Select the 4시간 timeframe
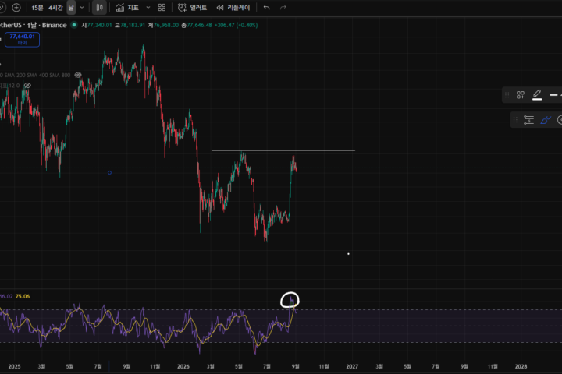562x374 pixels. 55,8
